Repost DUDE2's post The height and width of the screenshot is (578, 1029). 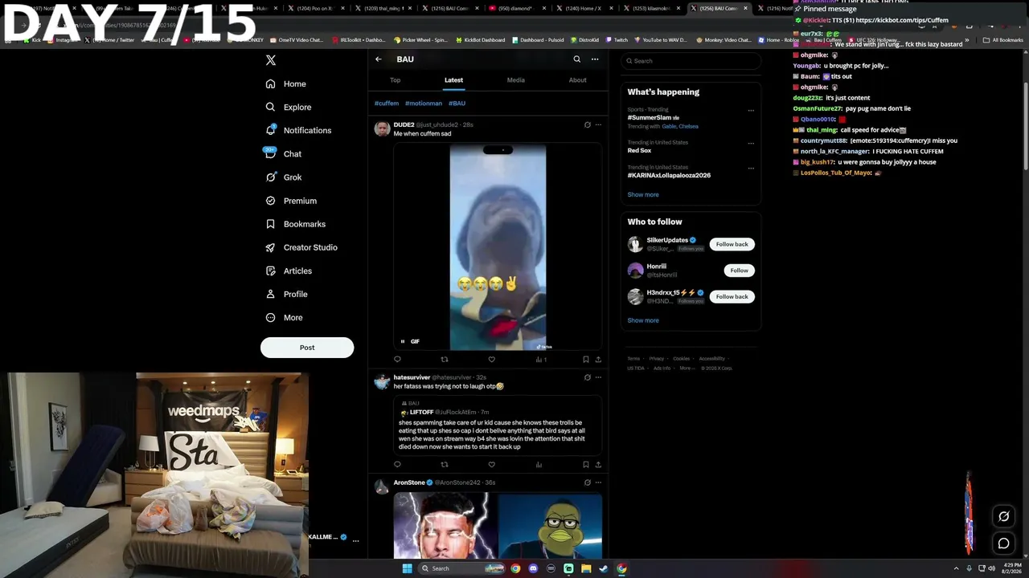pyautogui.click(x=445, y=360)
